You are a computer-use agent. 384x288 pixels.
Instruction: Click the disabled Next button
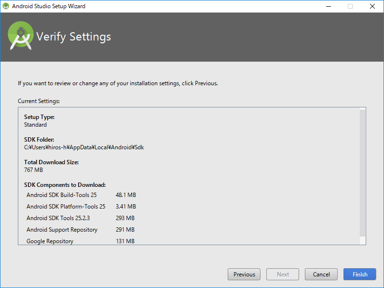click(x=283, y=275)
